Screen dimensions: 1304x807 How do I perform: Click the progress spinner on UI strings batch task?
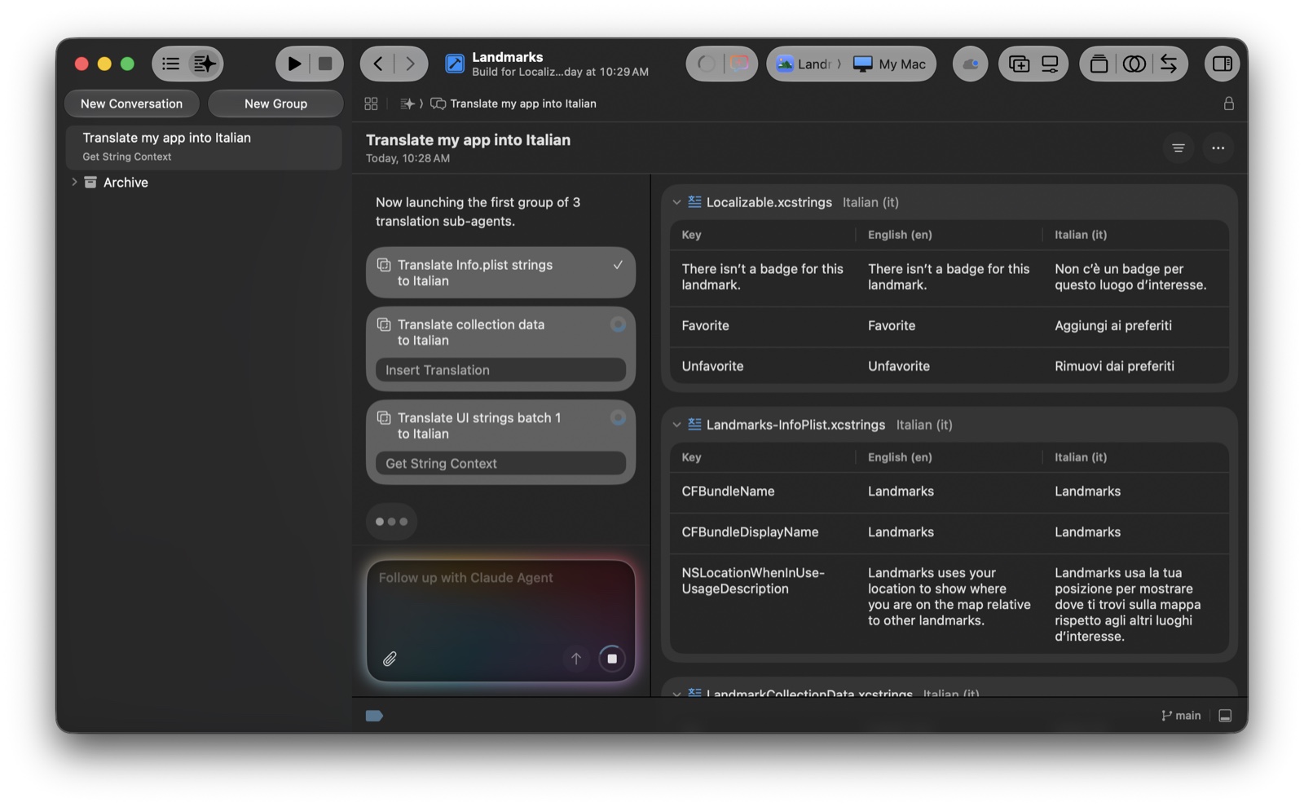tap(618, 417)
